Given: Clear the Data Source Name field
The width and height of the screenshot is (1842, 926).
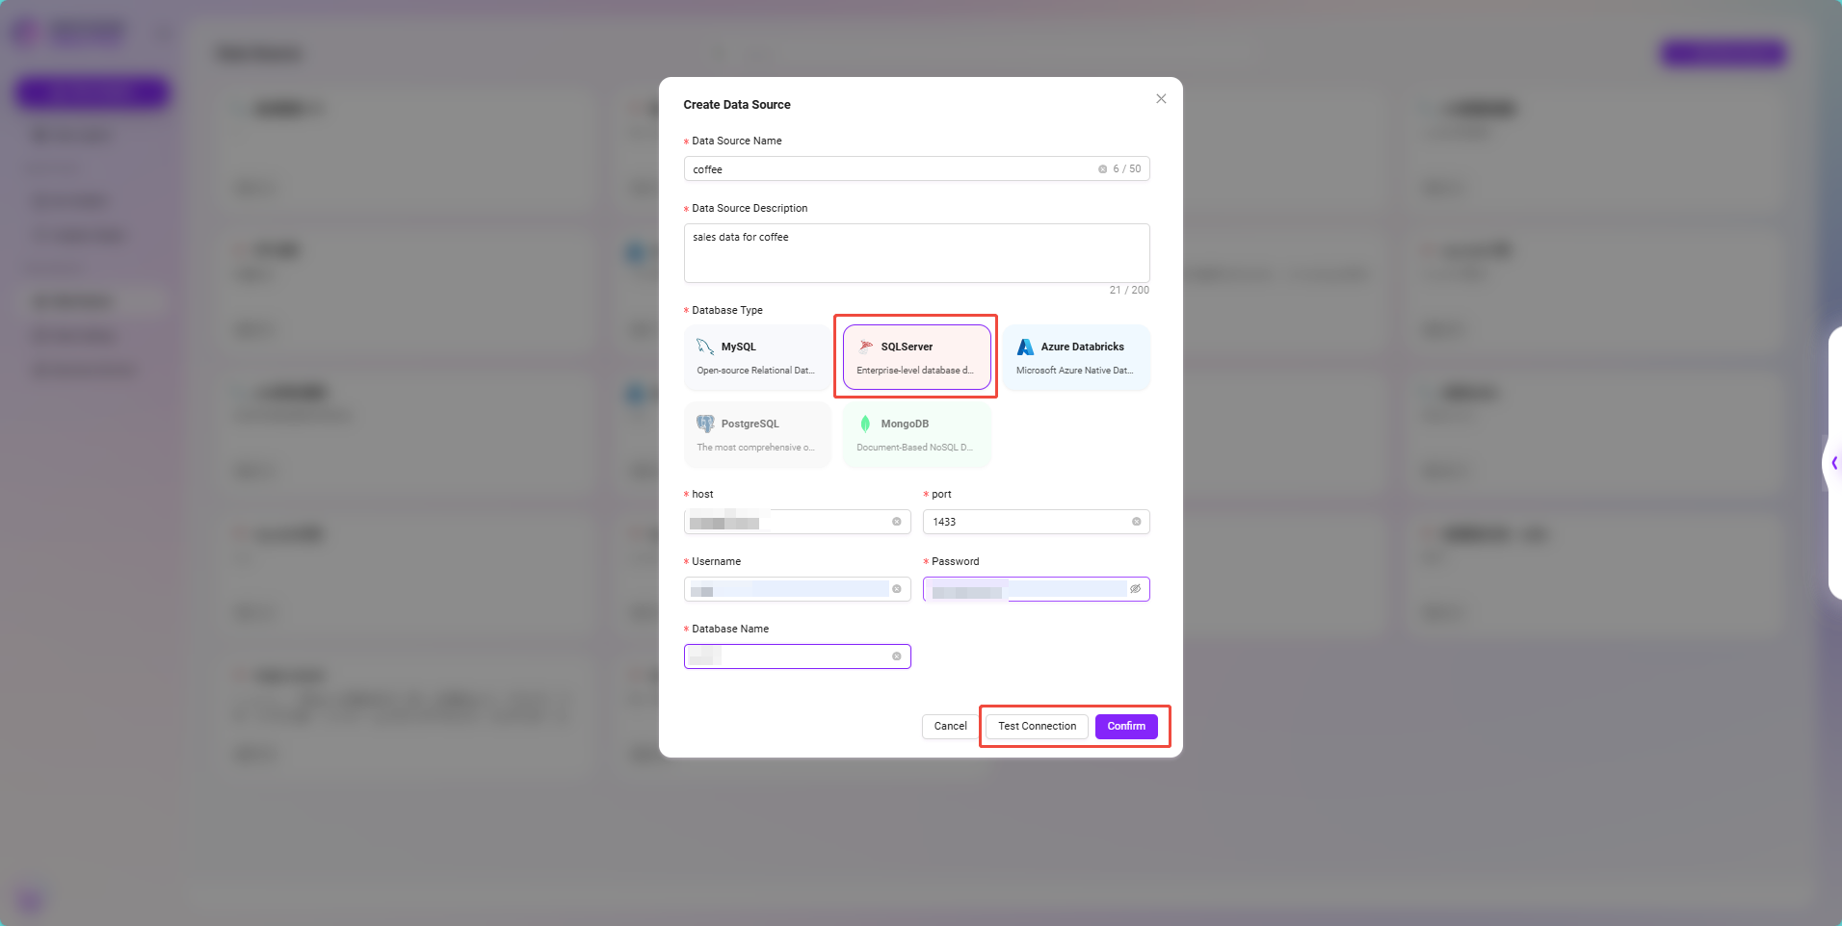Looking at the screenshot, I should (1102, 169).
